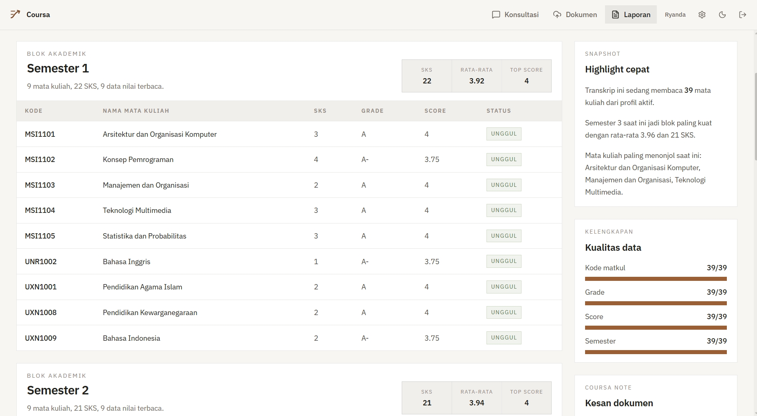757x416 pixels.
Task: Click the Semester 2 RATA-RATA 3.94 stat
Action: (477, 398)
